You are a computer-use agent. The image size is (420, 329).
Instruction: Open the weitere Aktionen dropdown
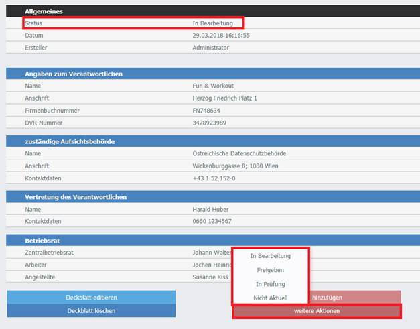pos(316,311)
